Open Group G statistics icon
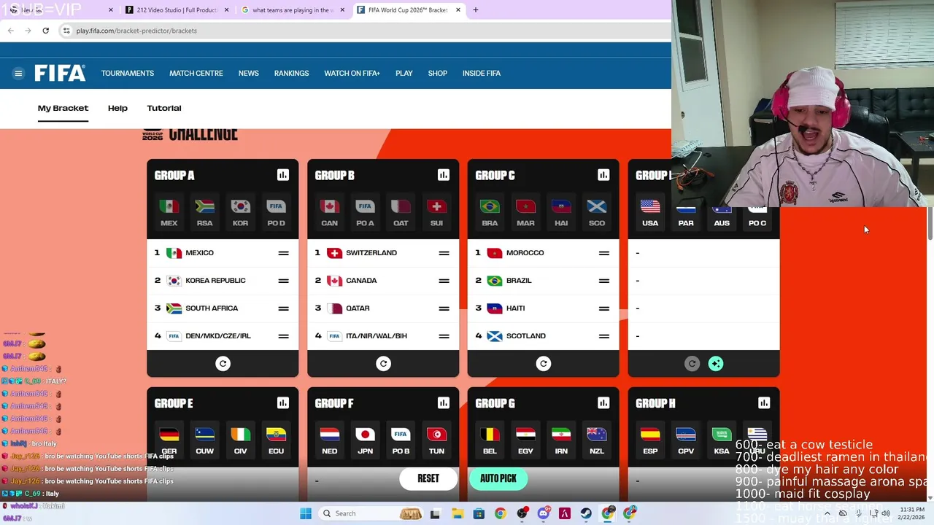This screenshot has width=934, height=525. click(603, 402)
